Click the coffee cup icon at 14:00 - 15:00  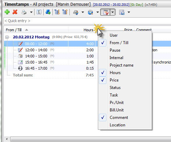(20, 56)
